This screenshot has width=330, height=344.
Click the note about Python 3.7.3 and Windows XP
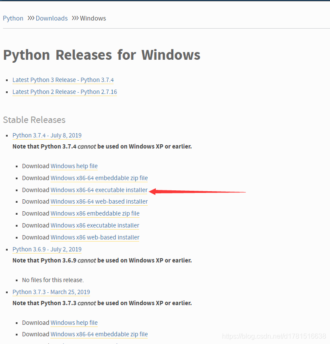(x=102, y=303)
